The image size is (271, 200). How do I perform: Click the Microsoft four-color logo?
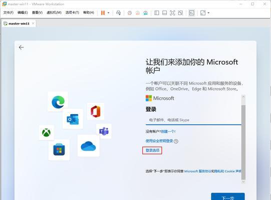149,98
